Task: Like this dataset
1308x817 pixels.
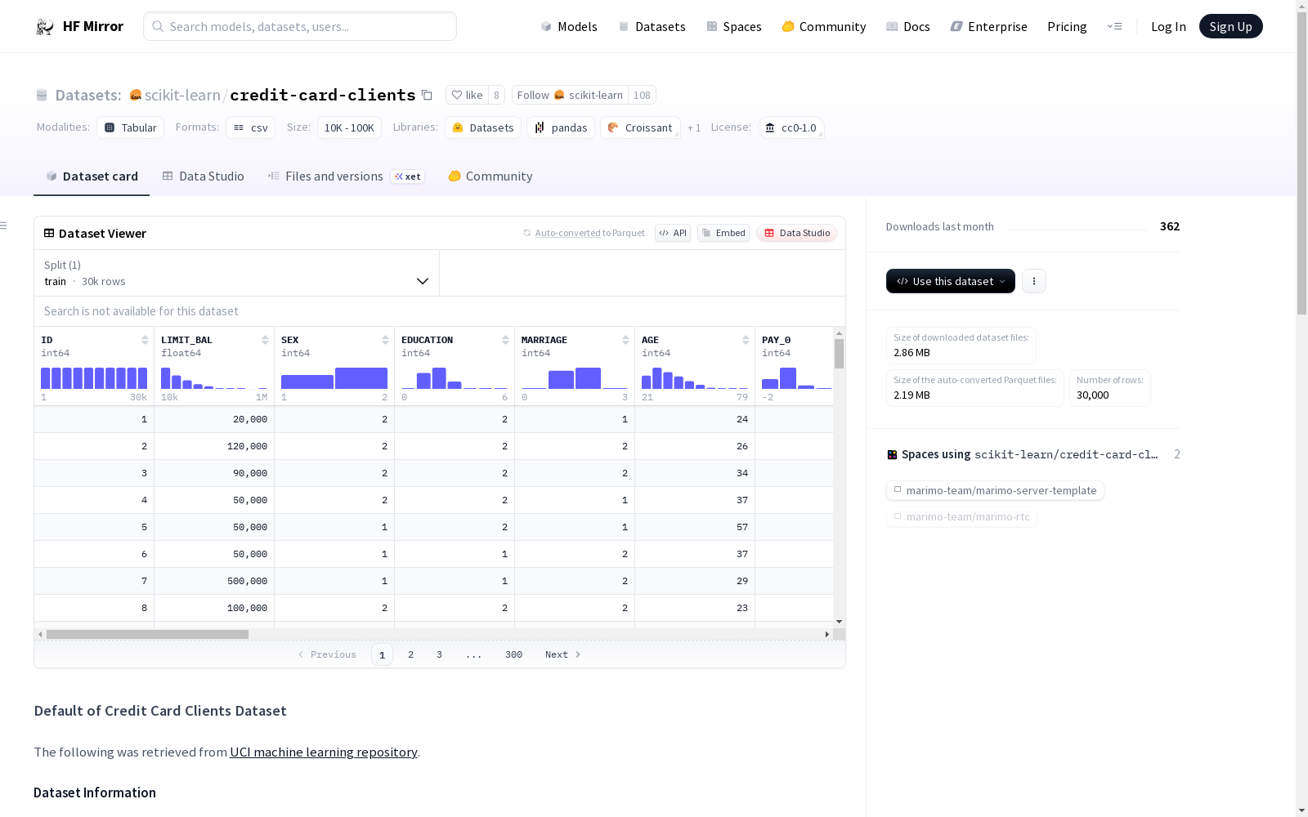Action: click(467, 95)
